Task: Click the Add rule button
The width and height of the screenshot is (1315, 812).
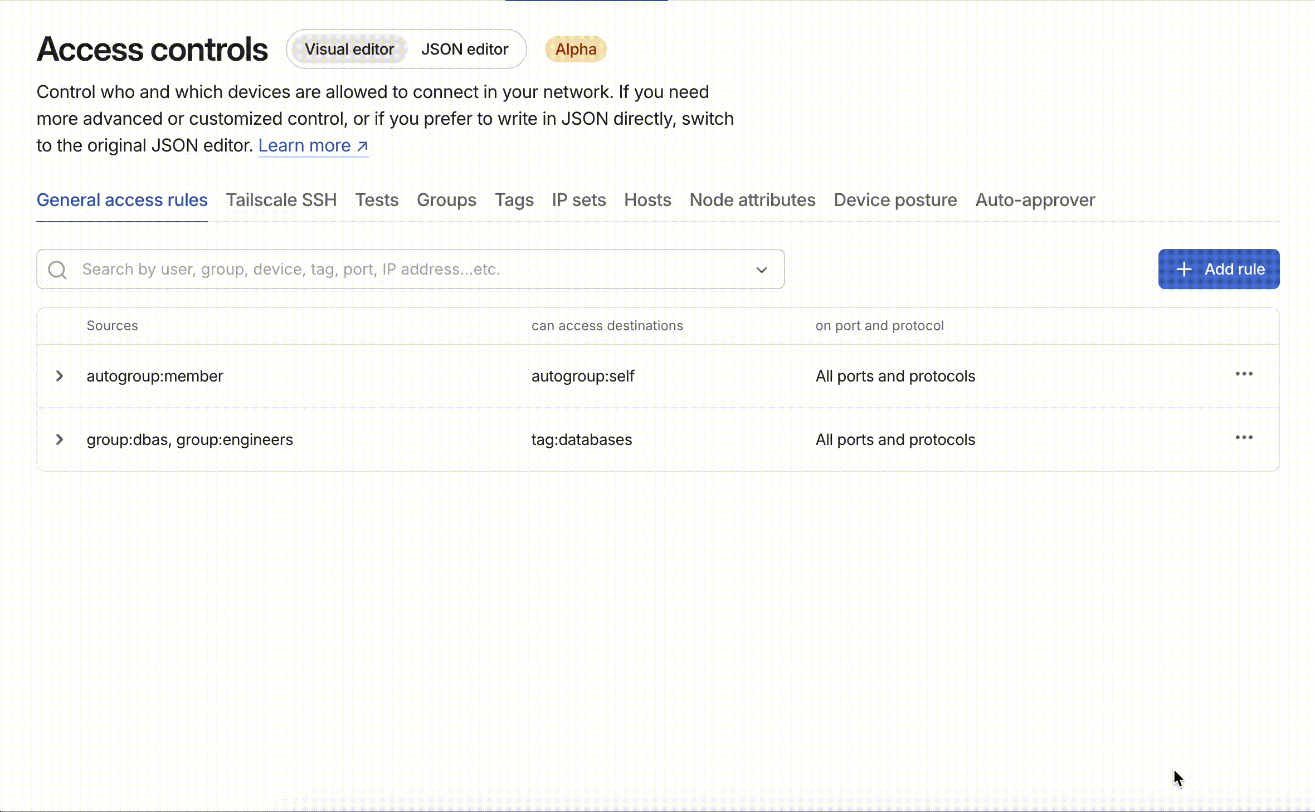Action: 1219,269
